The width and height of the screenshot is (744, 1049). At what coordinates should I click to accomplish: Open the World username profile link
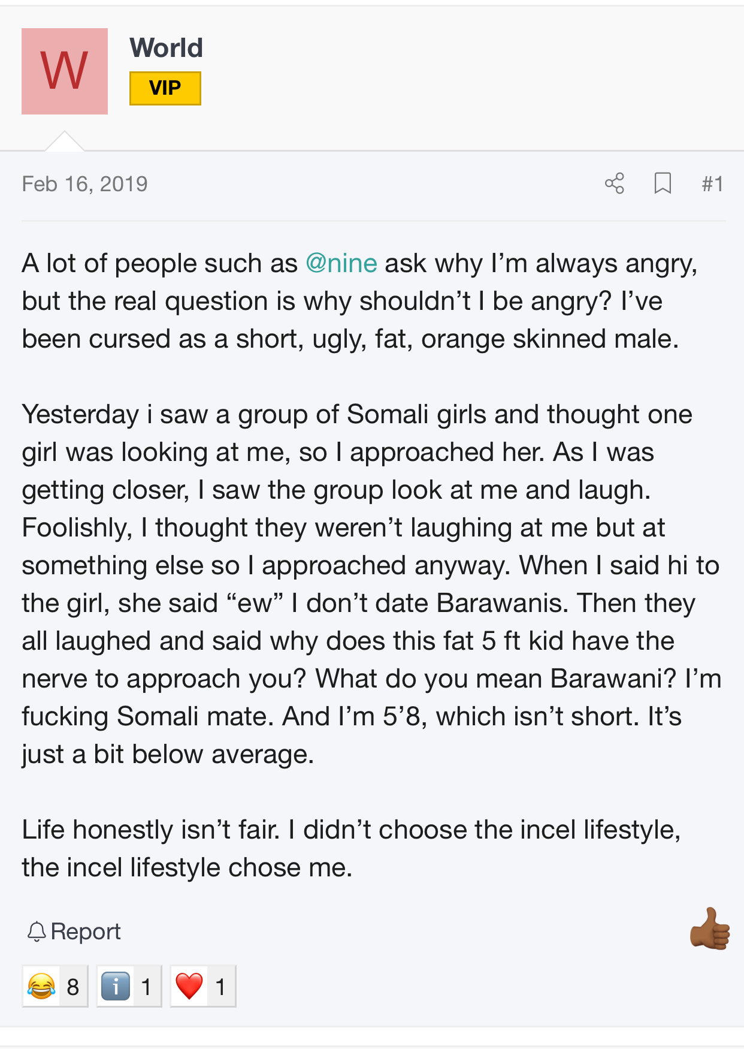pyautogui.click(x=167, y=48)
